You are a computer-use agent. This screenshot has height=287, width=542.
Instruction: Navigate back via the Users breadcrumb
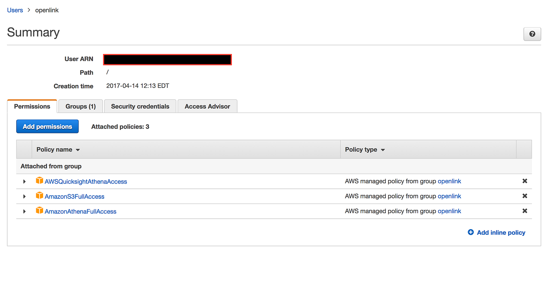[15, 10]
